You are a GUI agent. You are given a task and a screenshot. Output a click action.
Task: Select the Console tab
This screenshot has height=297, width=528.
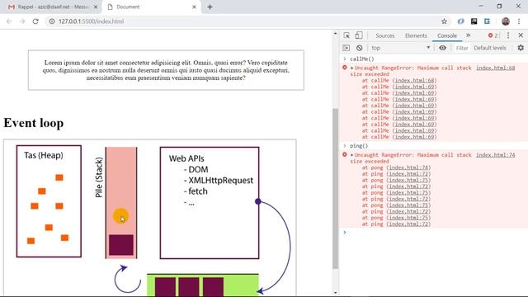447,35
